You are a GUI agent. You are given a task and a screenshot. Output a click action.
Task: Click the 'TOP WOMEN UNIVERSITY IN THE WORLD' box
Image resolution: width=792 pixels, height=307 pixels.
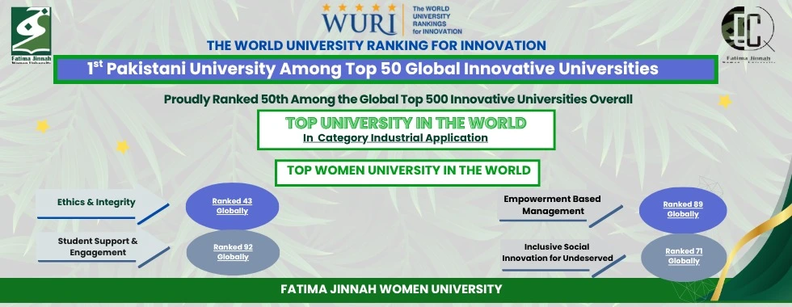[407, 172]
